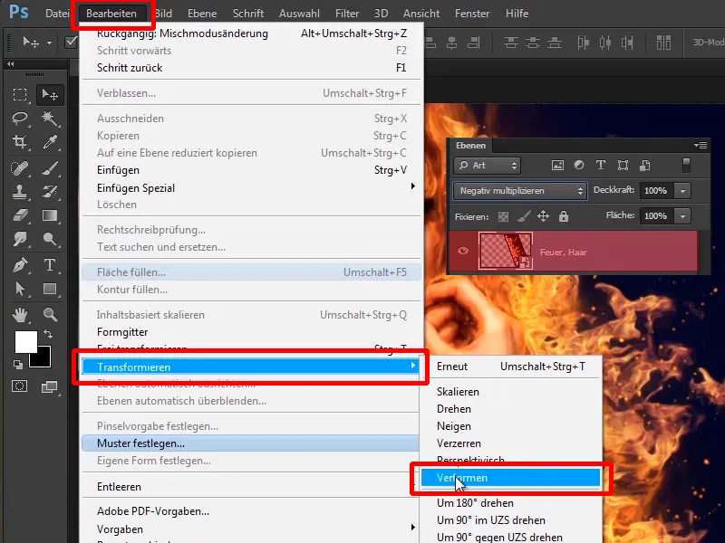Filter layers by shape layers
The height and width of the screenshot is (543, 725).
623,166
